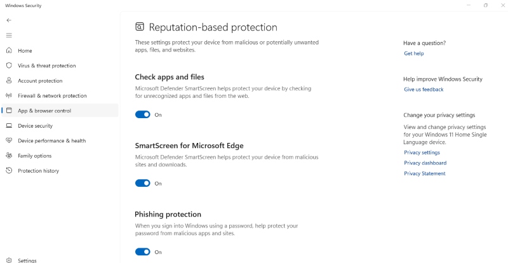Select App & browser control menu item
508x263 pixels.
click(x=44, y=111)
